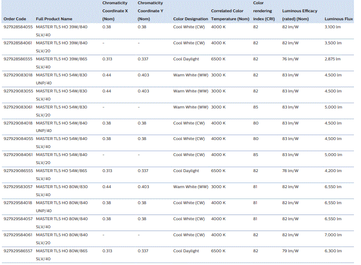Select order code 927929584061
This screenshot has height=265, width=361.
point(18,235)
